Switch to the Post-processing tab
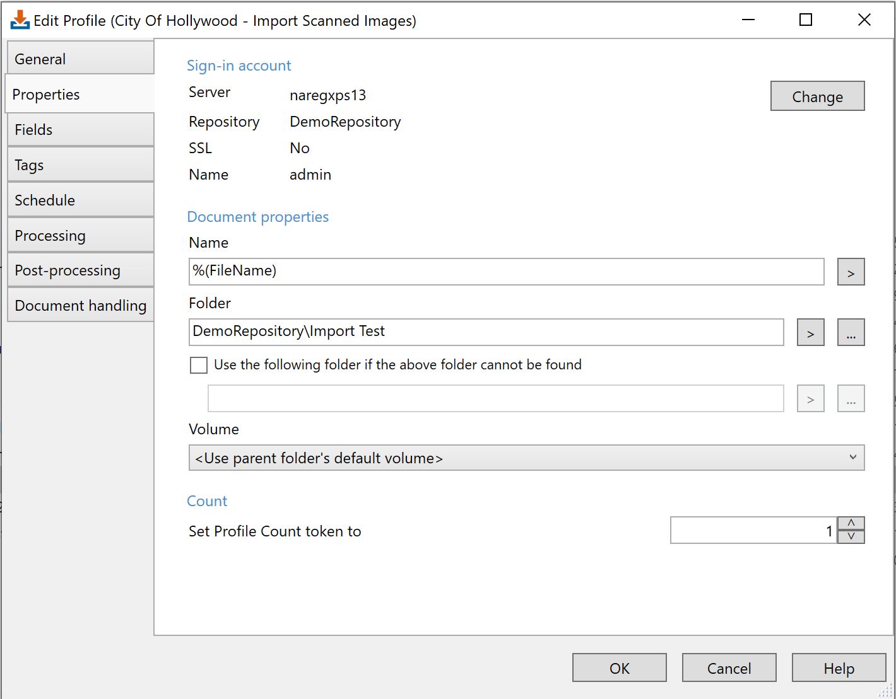The width and height of the screenshot is (896, 699). (80, 271)
